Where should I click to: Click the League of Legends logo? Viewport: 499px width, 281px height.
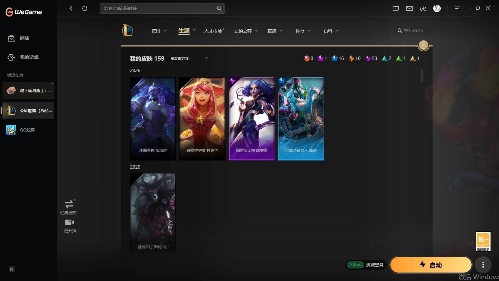[128, 30]
